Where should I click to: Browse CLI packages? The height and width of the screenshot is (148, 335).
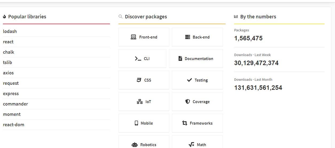click(142, 59)
